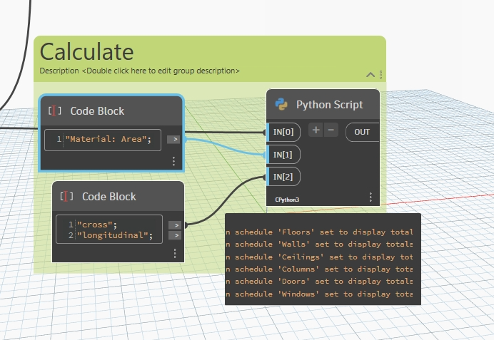Screen dimensions: 494x340
Task: Select the Material: Area Code Block title
Action: tap(97, 111)
